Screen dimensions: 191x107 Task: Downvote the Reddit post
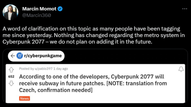tap(11, 83)
